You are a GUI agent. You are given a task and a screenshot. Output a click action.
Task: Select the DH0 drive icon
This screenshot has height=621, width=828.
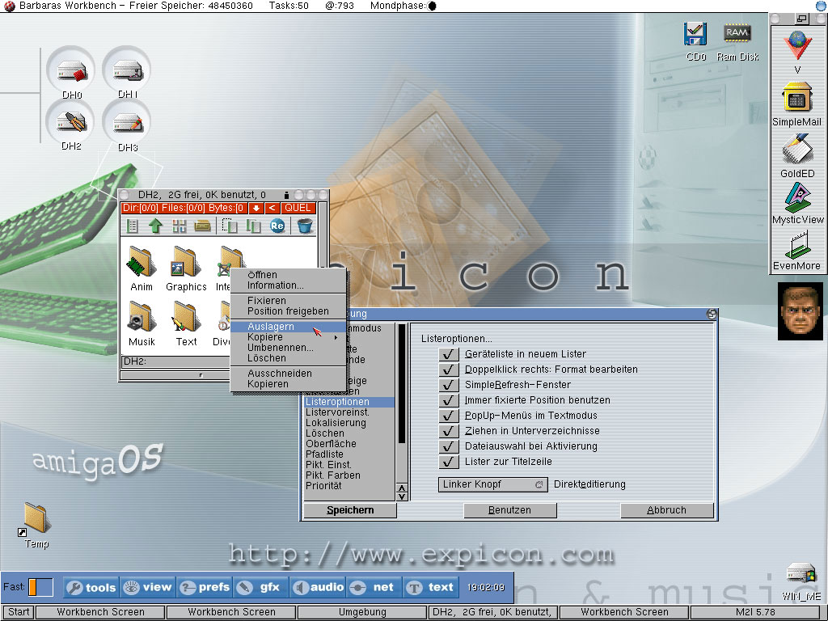click(72, 74)
